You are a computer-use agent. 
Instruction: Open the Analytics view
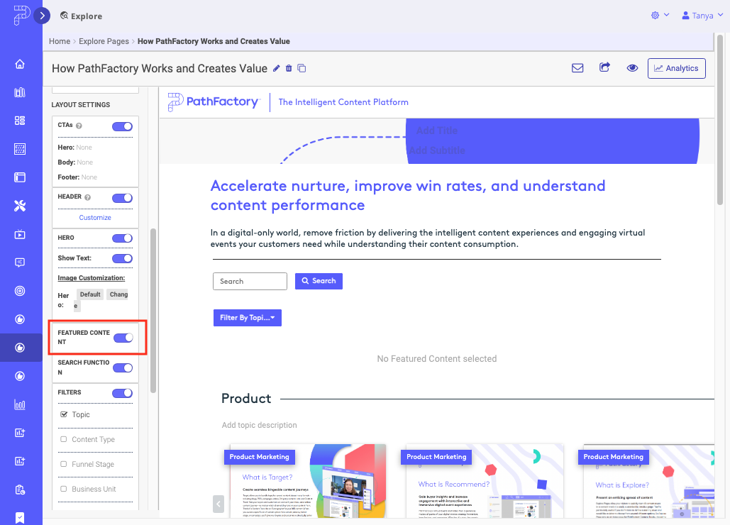coord(676,68)
